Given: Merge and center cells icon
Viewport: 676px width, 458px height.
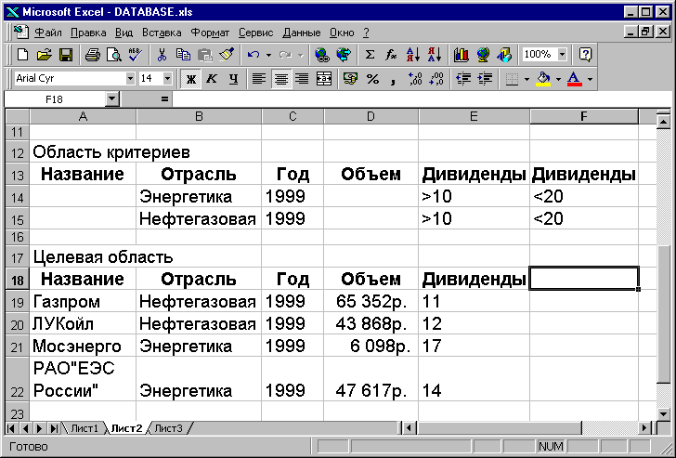Looking at the screenshot, I should pyautogui.click(x=324, y=78).
